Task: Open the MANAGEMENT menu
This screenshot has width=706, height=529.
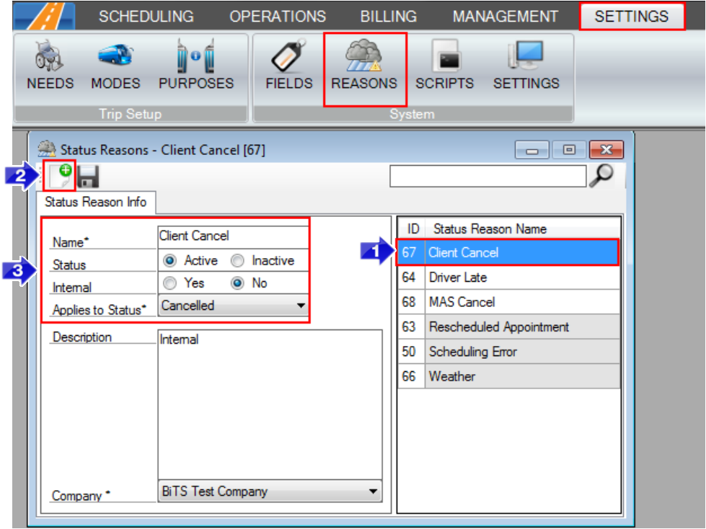Action: 506,17
